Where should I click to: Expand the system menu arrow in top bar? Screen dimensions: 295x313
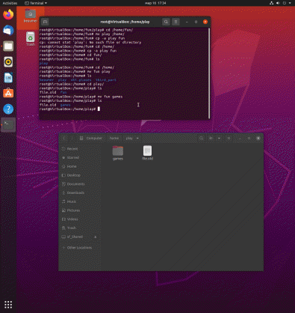[290, 3]
